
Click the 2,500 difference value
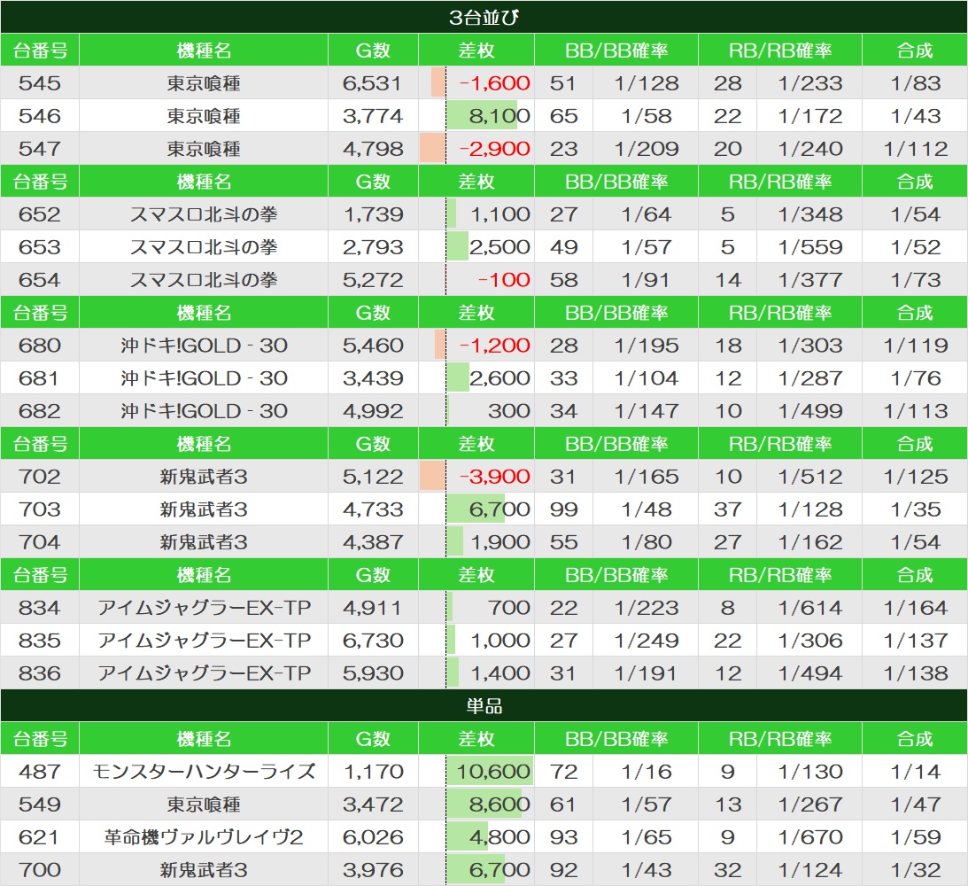tap(499, 247)
